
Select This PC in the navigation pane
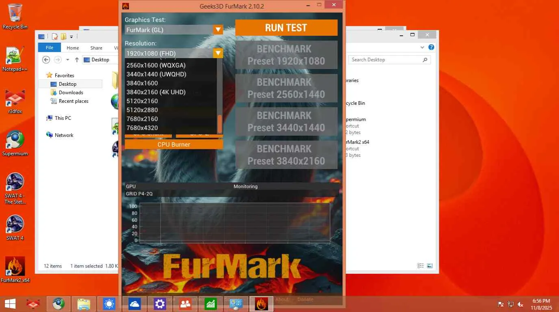63,118
